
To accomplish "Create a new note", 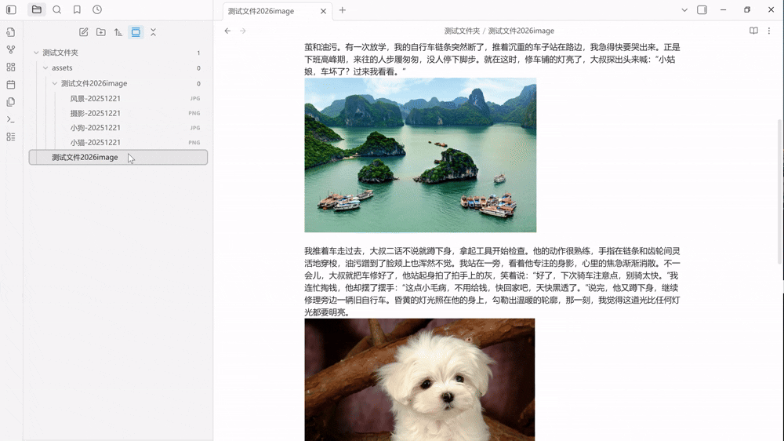I will [x=84, y=32].
